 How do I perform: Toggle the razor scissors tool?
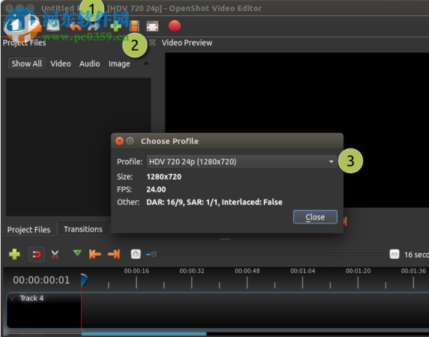click(55, 254)
